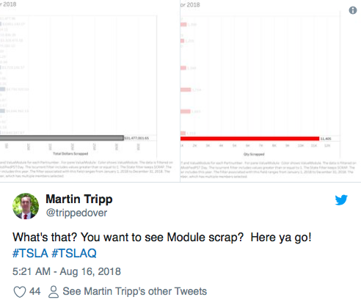Open the #TSLAQ hashtag
Image resolution: width=361 pixels, height=308 pixels.
point(74,253)
